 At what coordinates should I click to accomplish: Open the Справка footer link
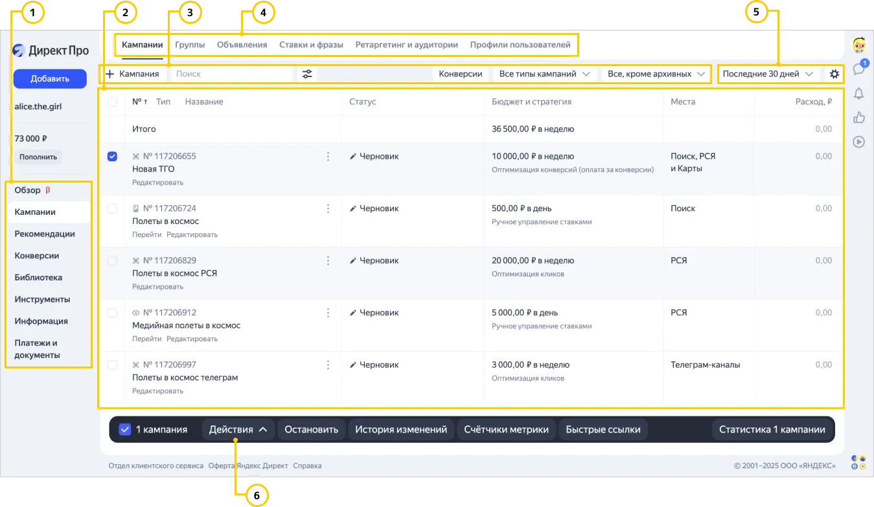(307, 466)
